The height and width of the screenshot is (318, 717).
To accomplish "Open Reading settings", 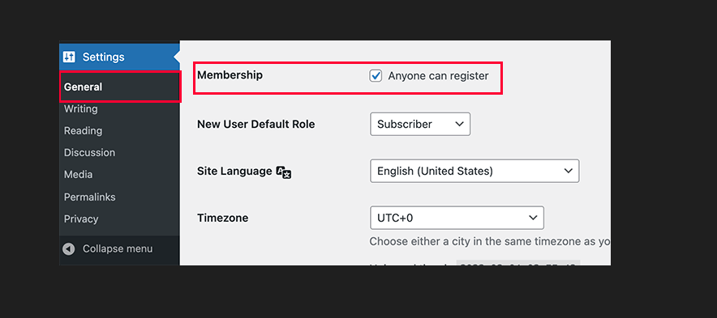I will tap(83, 131).
